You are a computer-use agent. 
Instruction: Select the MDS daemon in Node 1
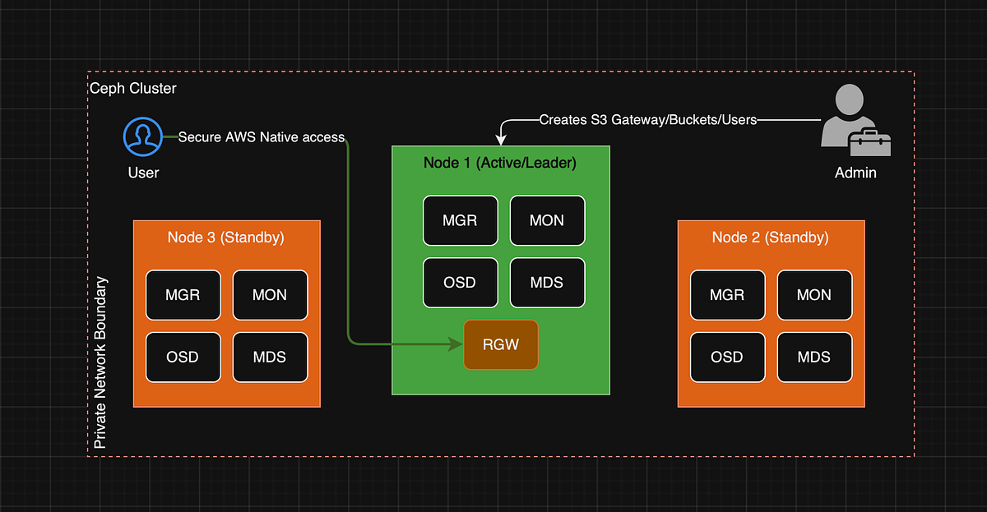coord(547,282)
